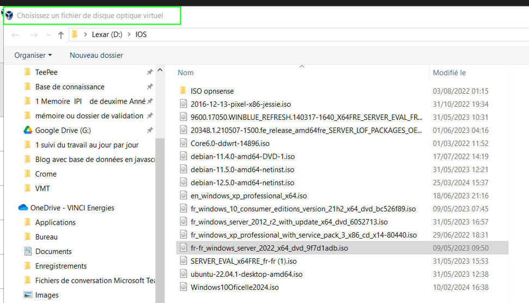
Task: Click the Up directory arrow button
Action: point(61,35)
